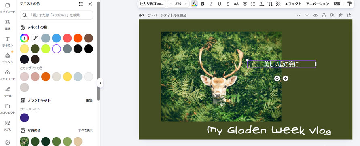Image resolution: width=360 pixels, height=146 pixels.
Task: Choose the gray-blue text color swatch
Action: click(46, 38)
